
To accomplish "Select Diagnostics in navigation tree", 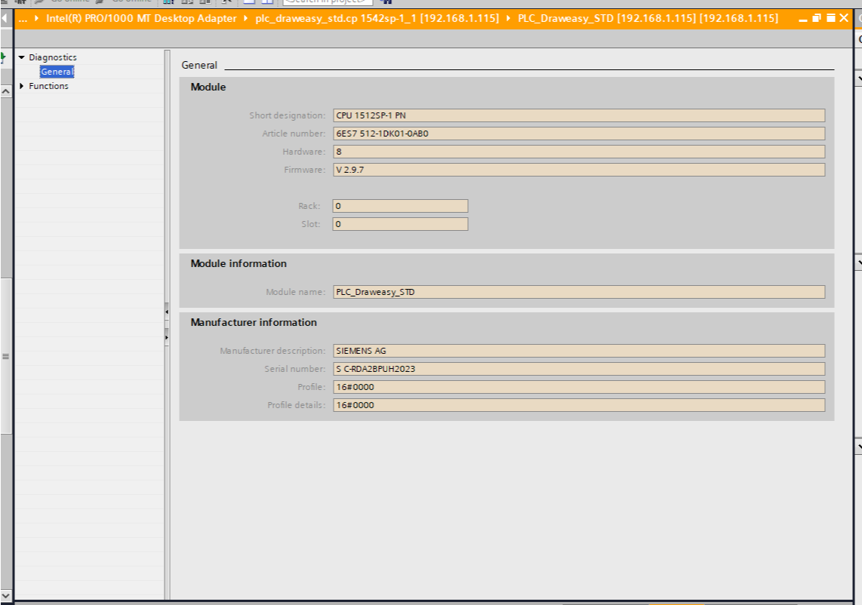I will (53, 57).
